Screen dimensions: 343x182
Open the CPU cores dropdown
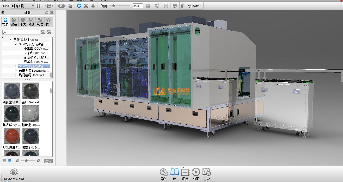[x=23, y=6]
